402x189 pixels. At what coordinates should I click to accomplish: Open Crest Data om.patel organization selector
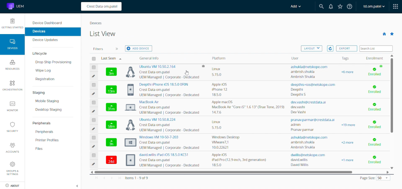(x=101, y=6)
